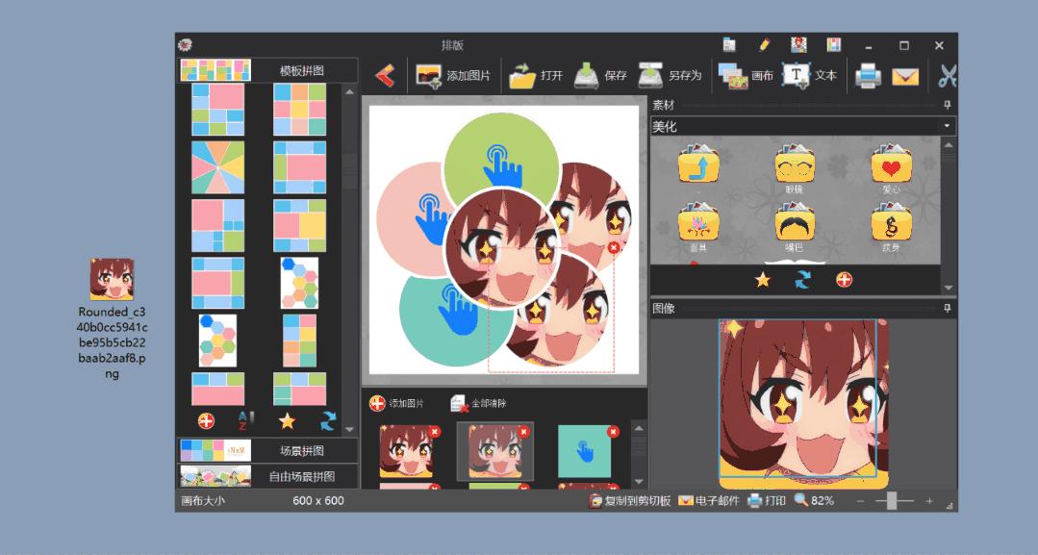Select the pie-slice radial template
The width and height of the screenshot is (1038, 555).
tap(217, 167)
